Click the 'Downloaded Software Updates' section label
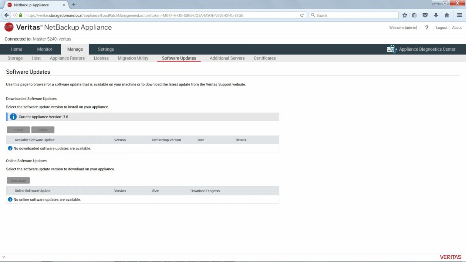 [x=31, y=99]
